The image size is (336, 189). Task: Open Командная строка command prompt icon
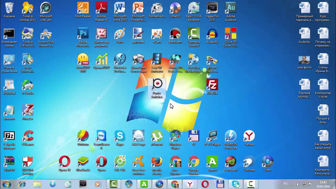[9, 37]
